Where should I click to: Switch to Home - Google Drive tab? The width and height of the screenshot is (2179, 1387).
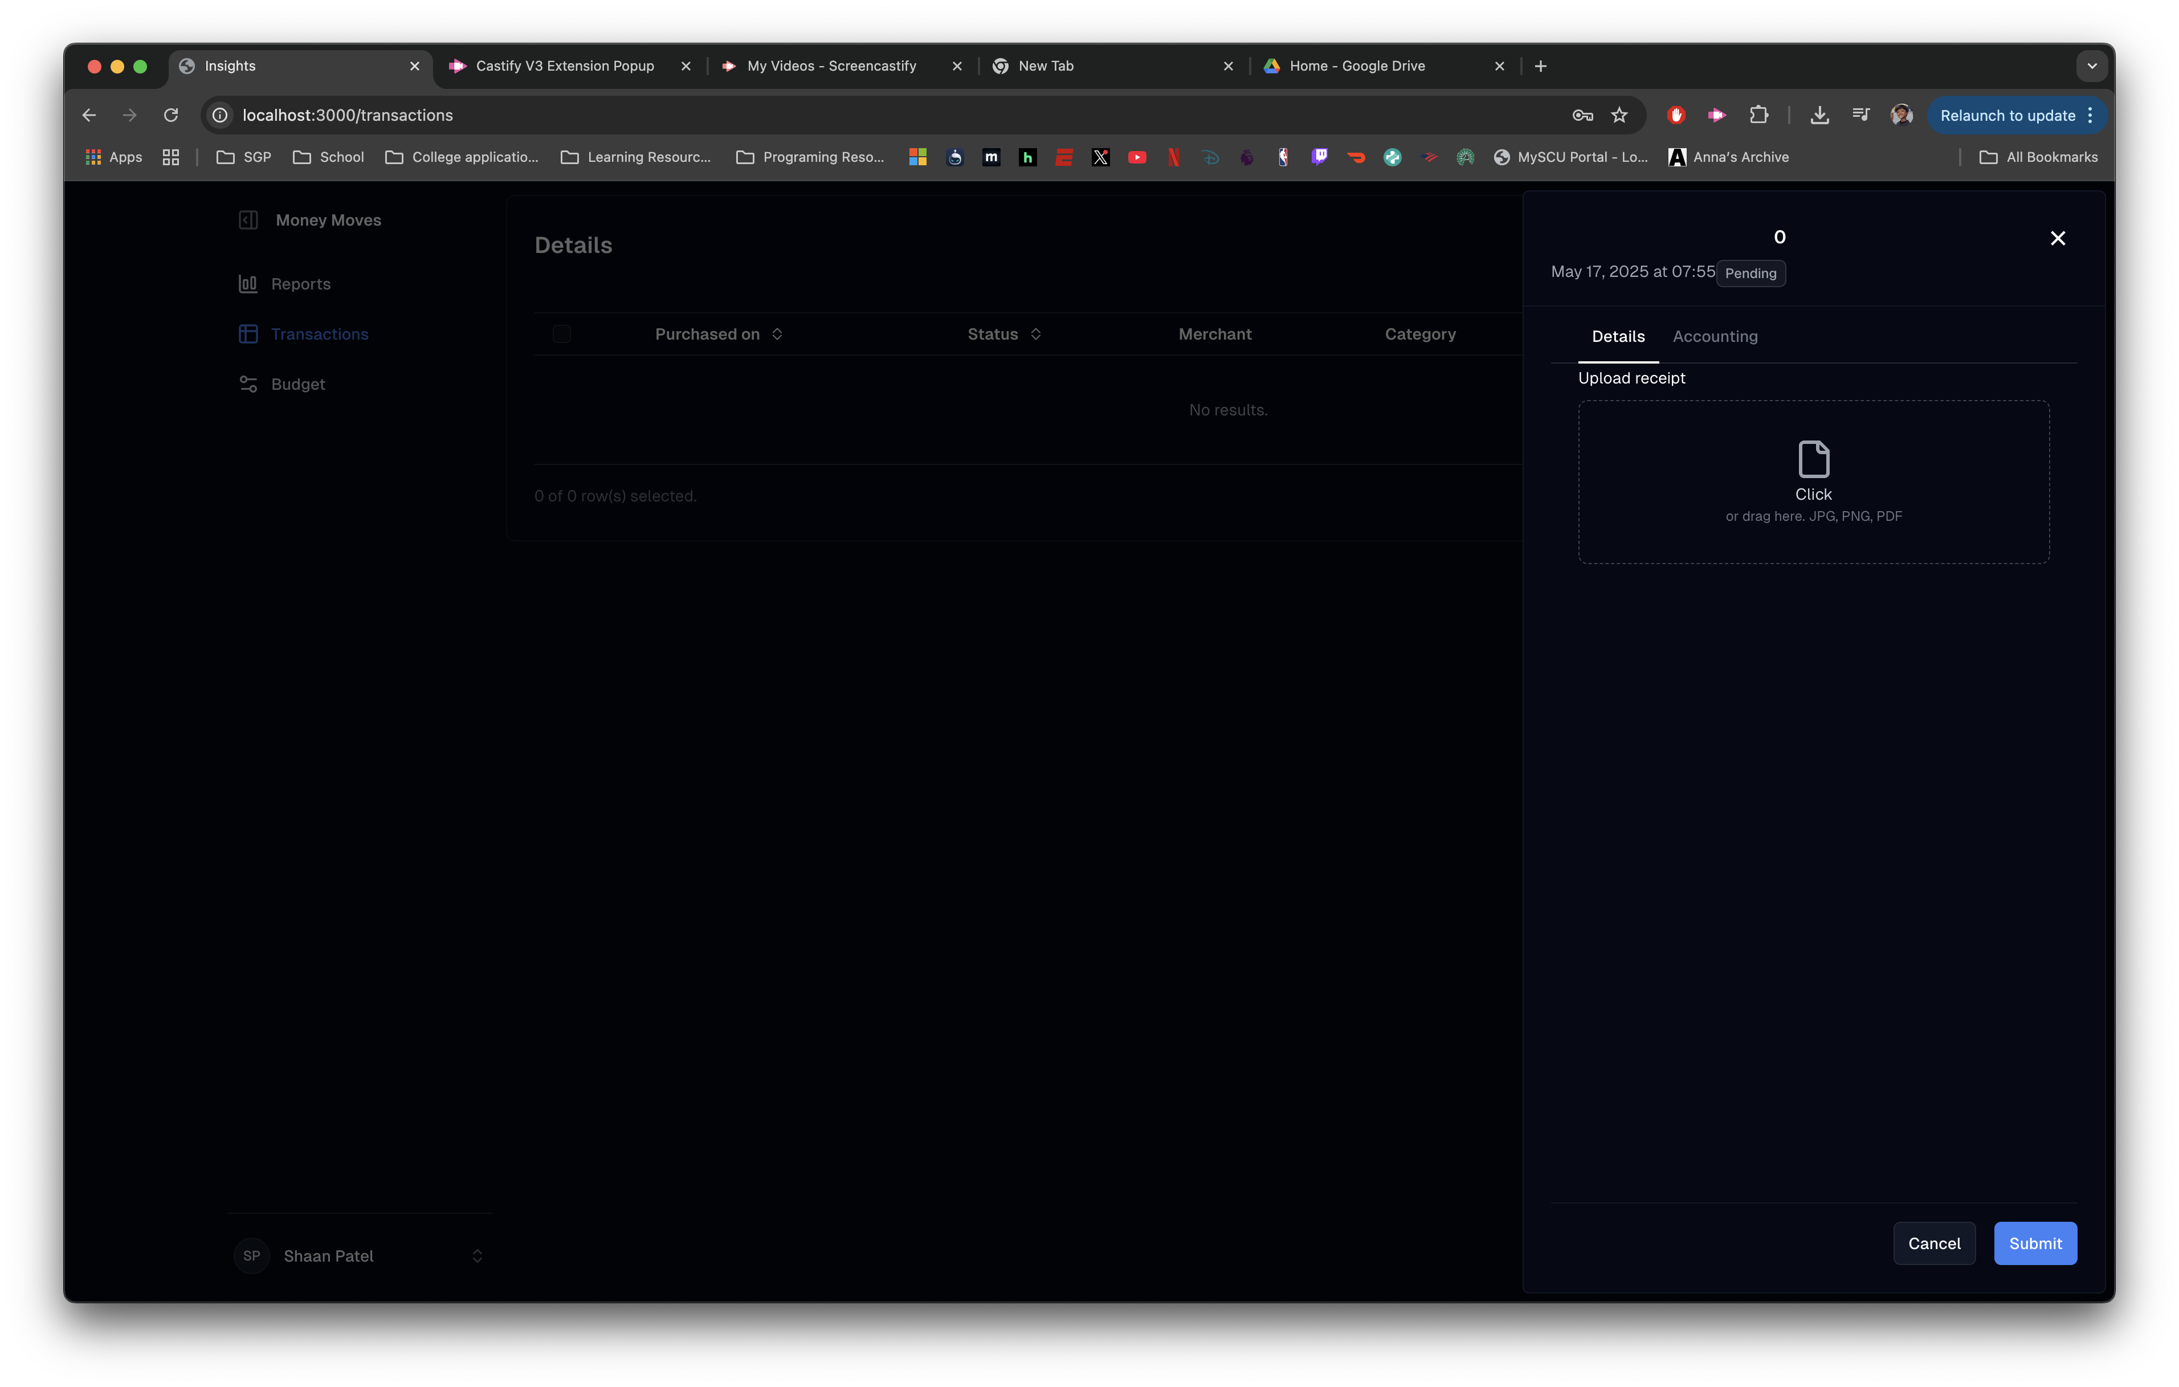[x=1356, y=66]
